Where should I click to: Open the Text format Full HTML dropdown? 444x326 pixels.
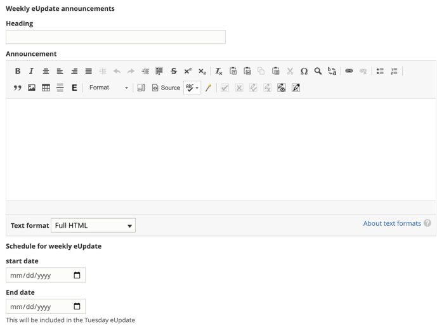(x=93, y=225)
